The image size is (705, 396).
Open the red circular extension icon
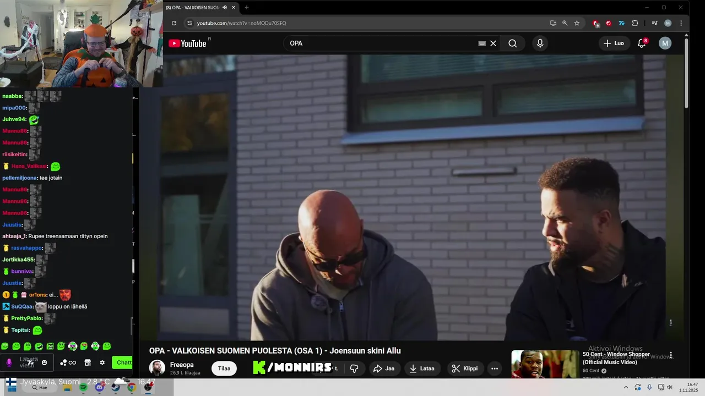pos(609,23)
